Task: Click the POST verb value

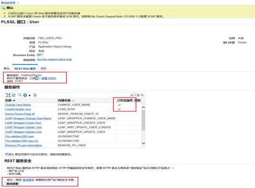Action: (19, 81)
